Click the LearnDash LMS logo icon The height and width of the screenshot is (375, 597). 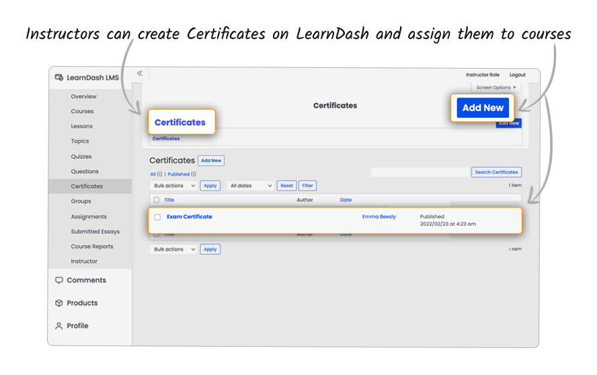tap(59, 77)
